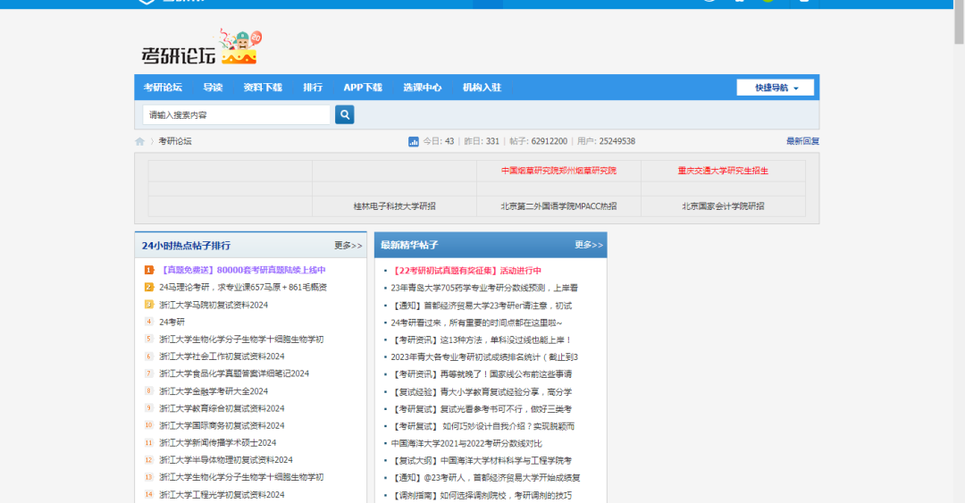
Task: Open post 24马理论考研，求专业课657马原
Action: [243, 288]
